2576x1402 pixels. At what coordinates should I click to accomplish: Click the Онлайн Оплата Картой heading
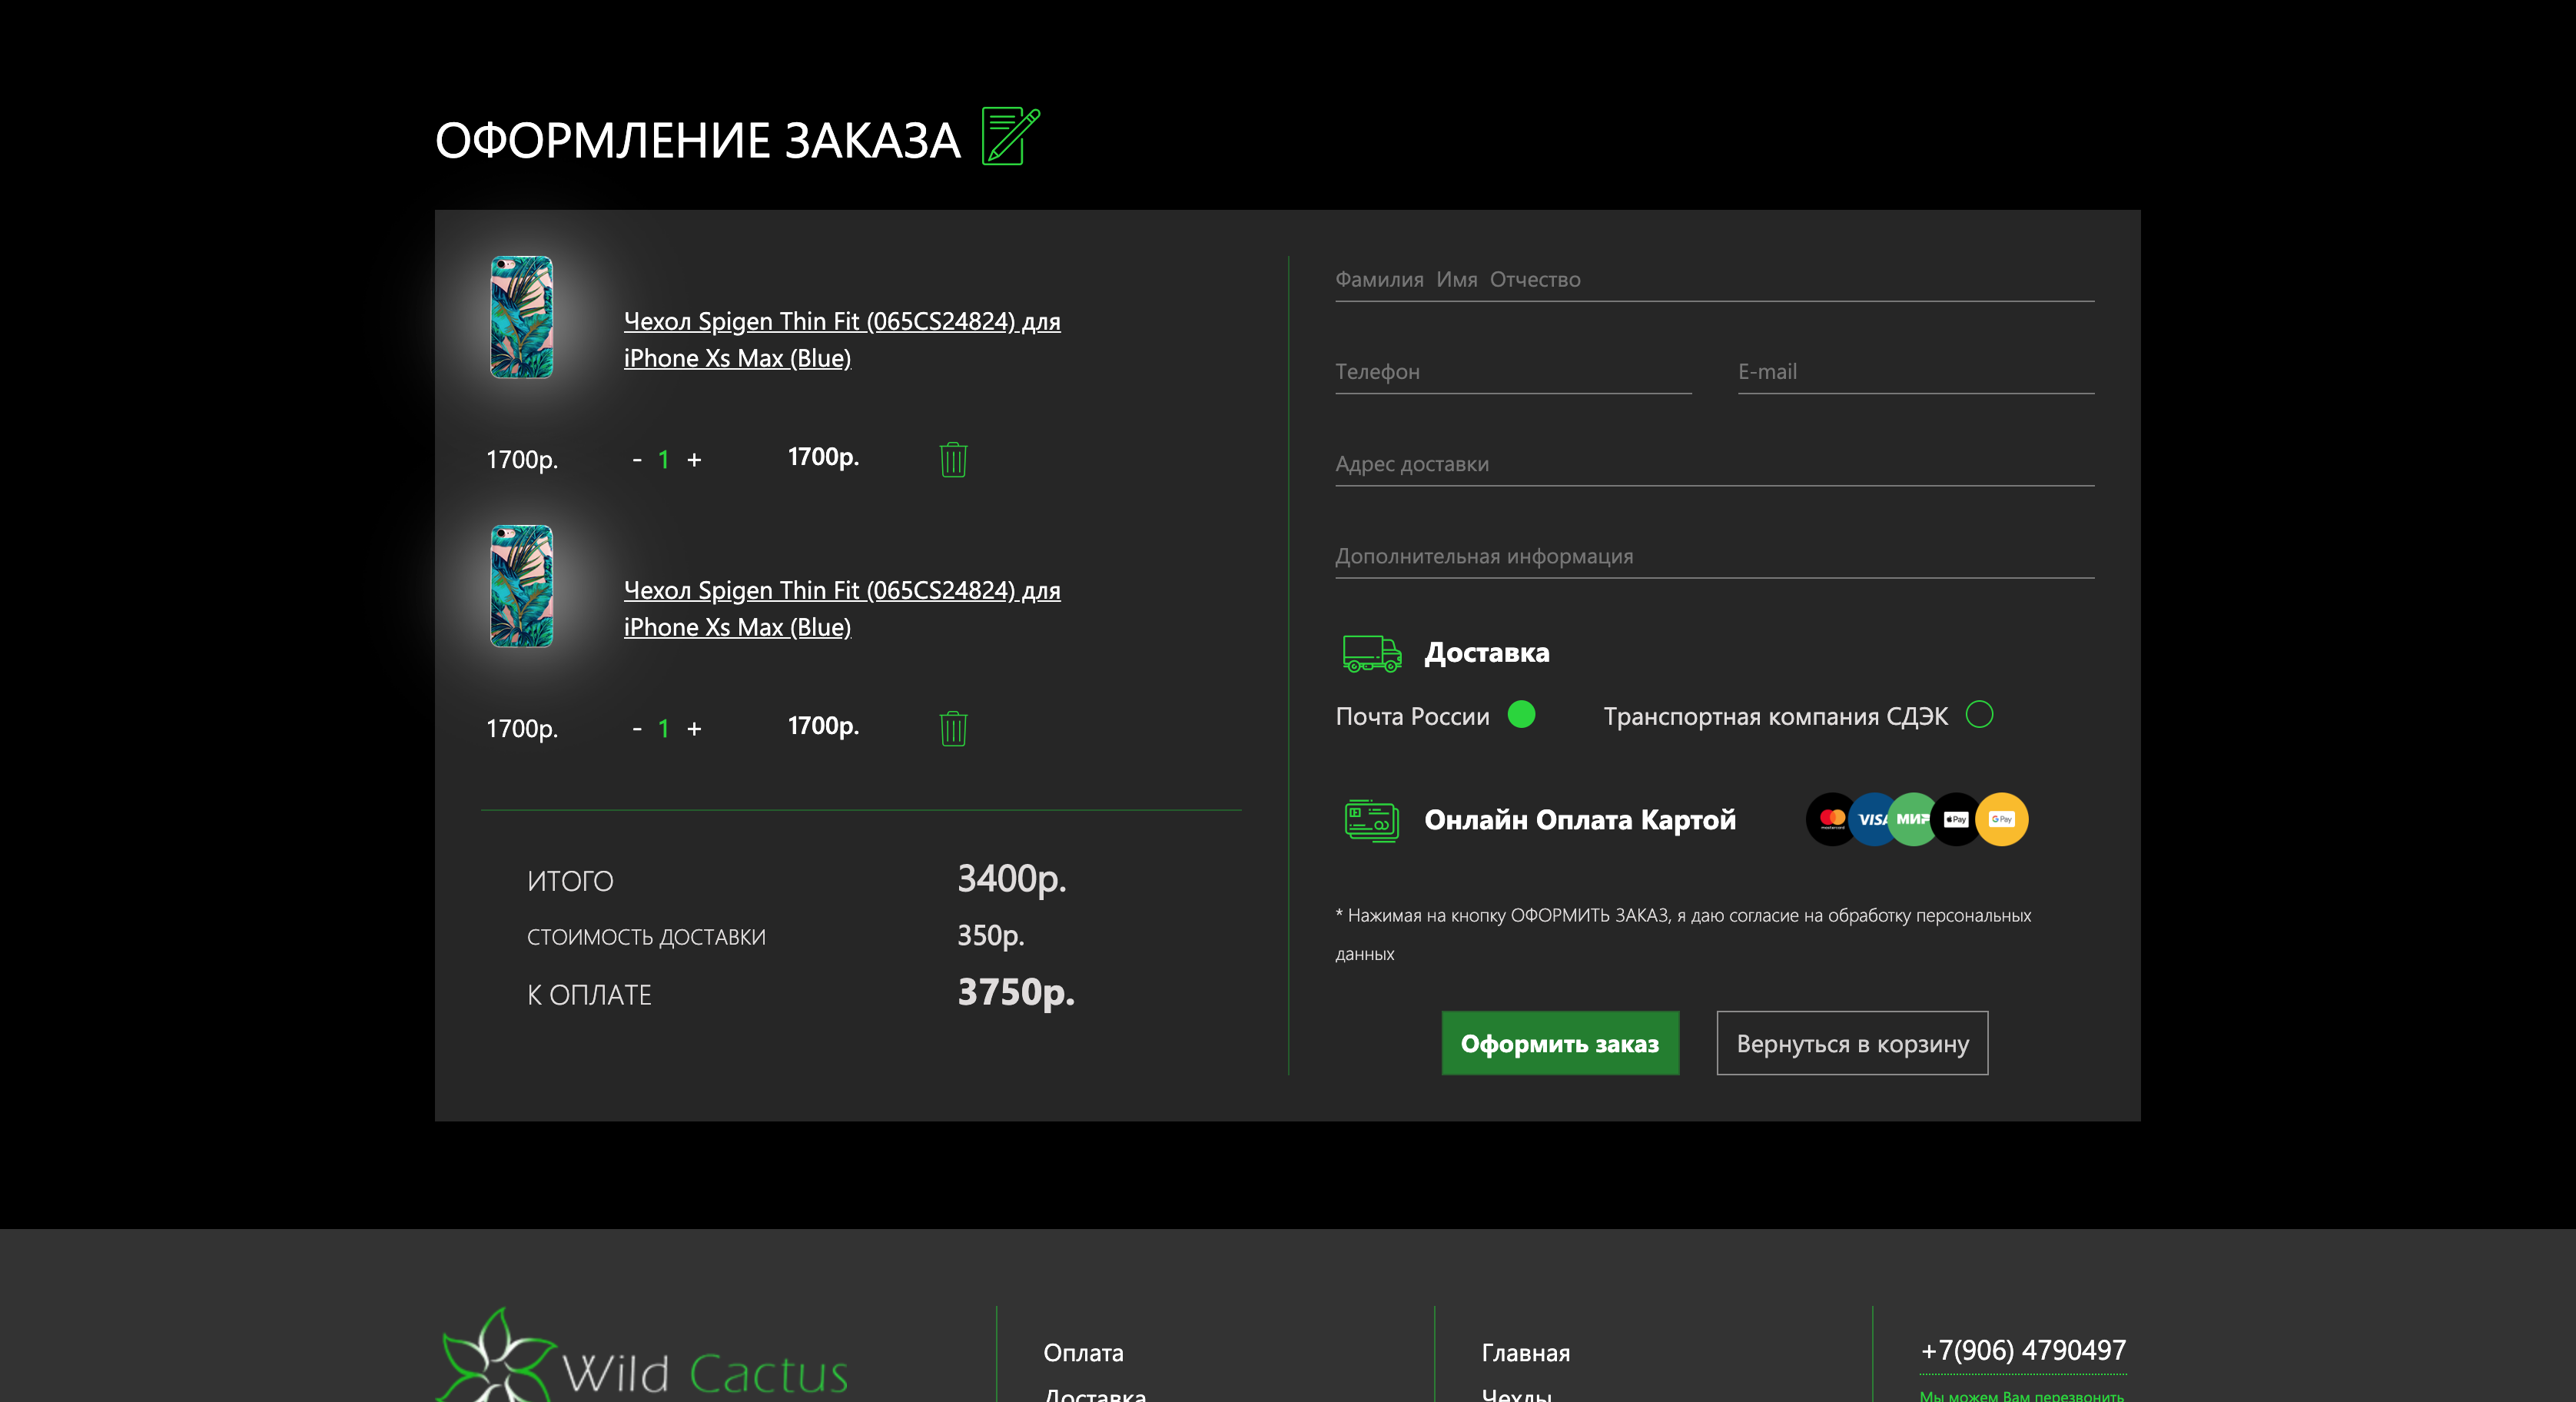click(x=1580, y=820)
